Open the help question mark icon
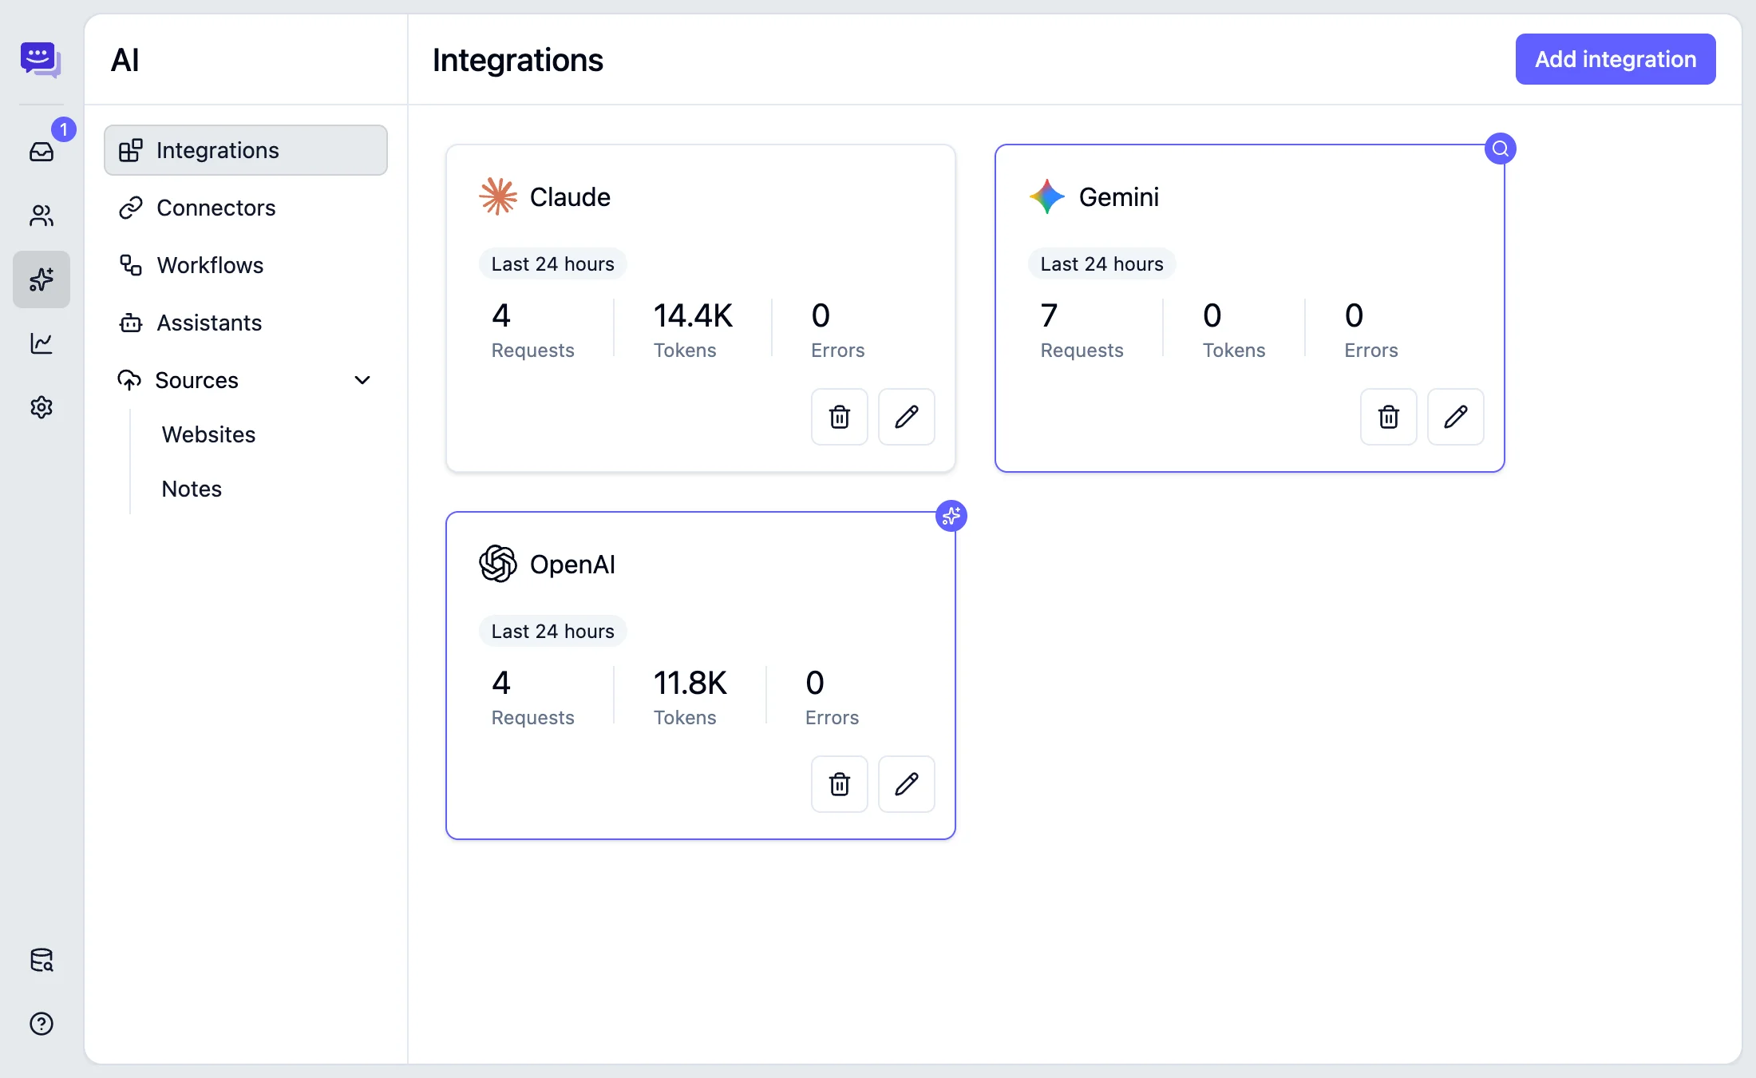Image resolution: width=1756 pixels, height=1078 pixels. coord(42,1024)
